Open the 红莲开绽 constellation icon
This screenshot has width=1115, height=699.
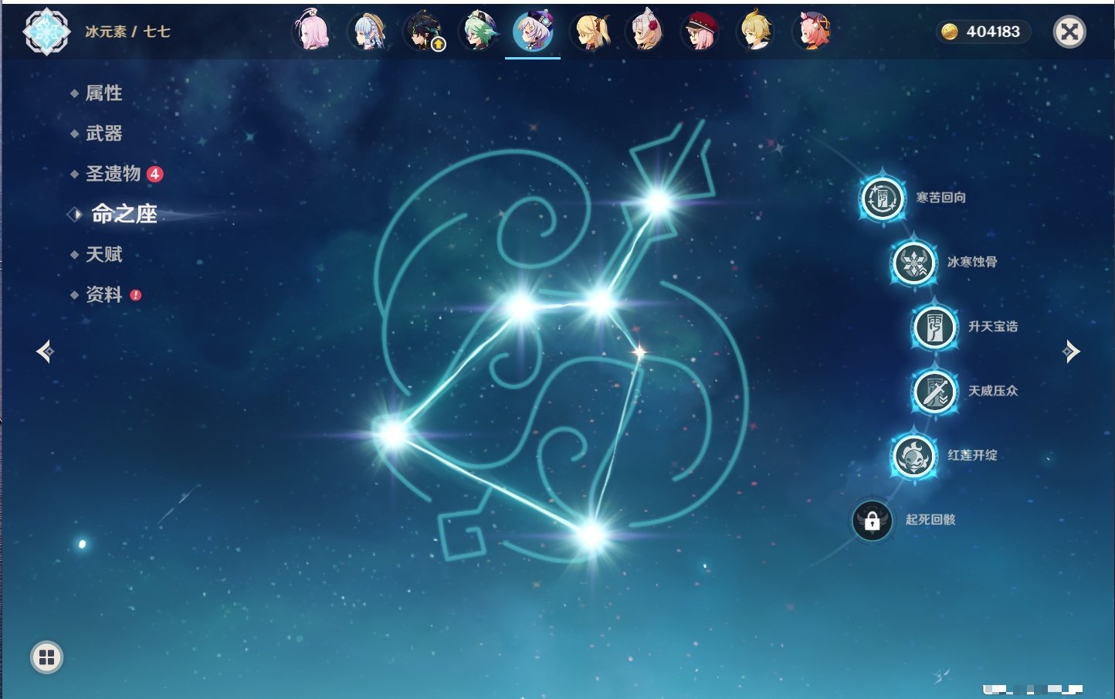914,456
